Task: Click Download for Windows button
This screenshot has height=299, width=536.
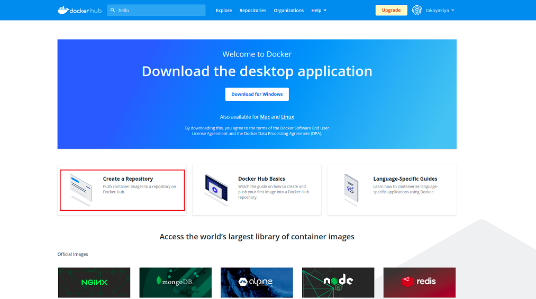Action: tap(257, 94)
